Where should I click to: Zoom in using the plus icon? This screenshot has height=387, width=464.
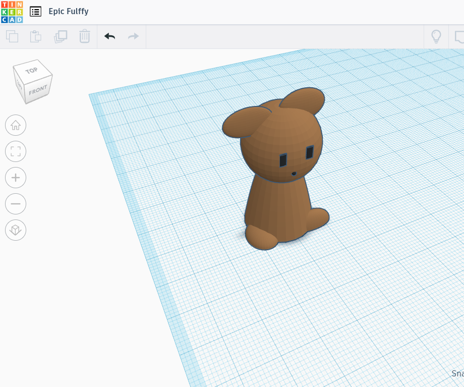pos(16,178)
